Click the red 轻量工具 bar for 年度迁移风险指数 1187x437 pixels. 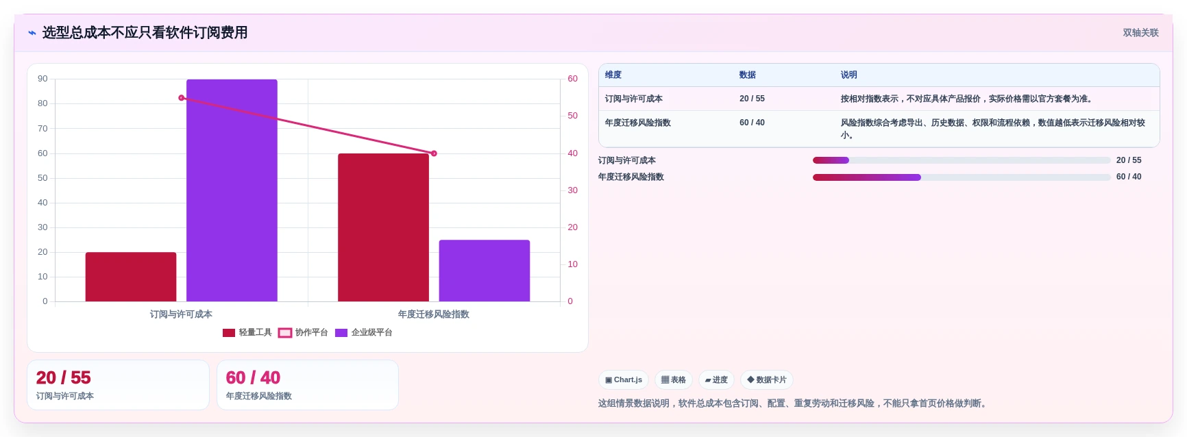[x=383, y=227]
